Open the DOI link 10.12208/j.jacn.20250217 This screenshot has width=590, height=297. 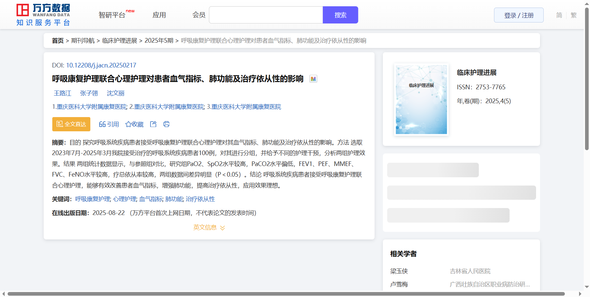pos(101,65)
